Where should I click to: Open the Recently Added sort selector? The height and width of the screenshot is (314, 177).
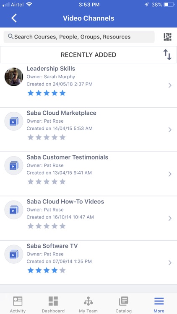coord(88,55)
